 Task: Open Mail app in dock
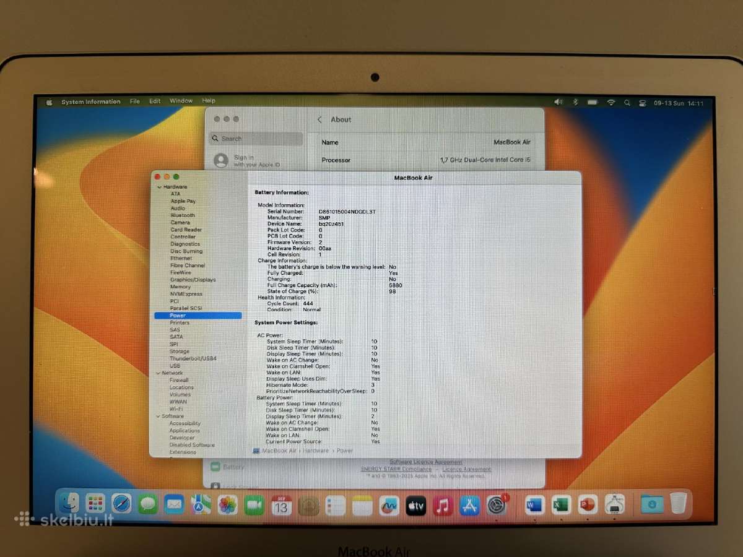point(174,505)
